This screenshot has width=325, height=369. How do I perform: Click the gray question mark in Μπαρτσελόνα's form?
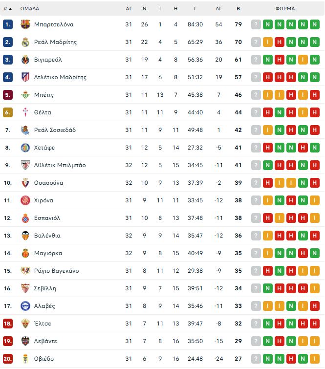[x=256, y=24]
